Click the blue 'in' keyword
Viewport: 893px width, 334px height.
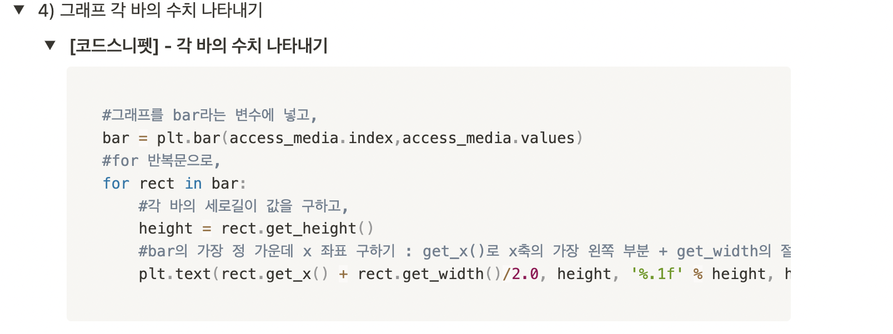pyautogui.click(x=193, y=183)
